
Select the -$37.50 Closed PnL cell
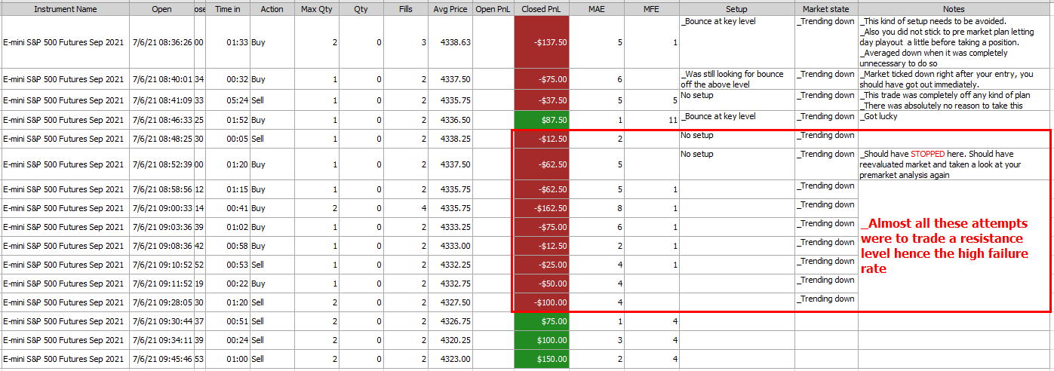click(541, 100)
